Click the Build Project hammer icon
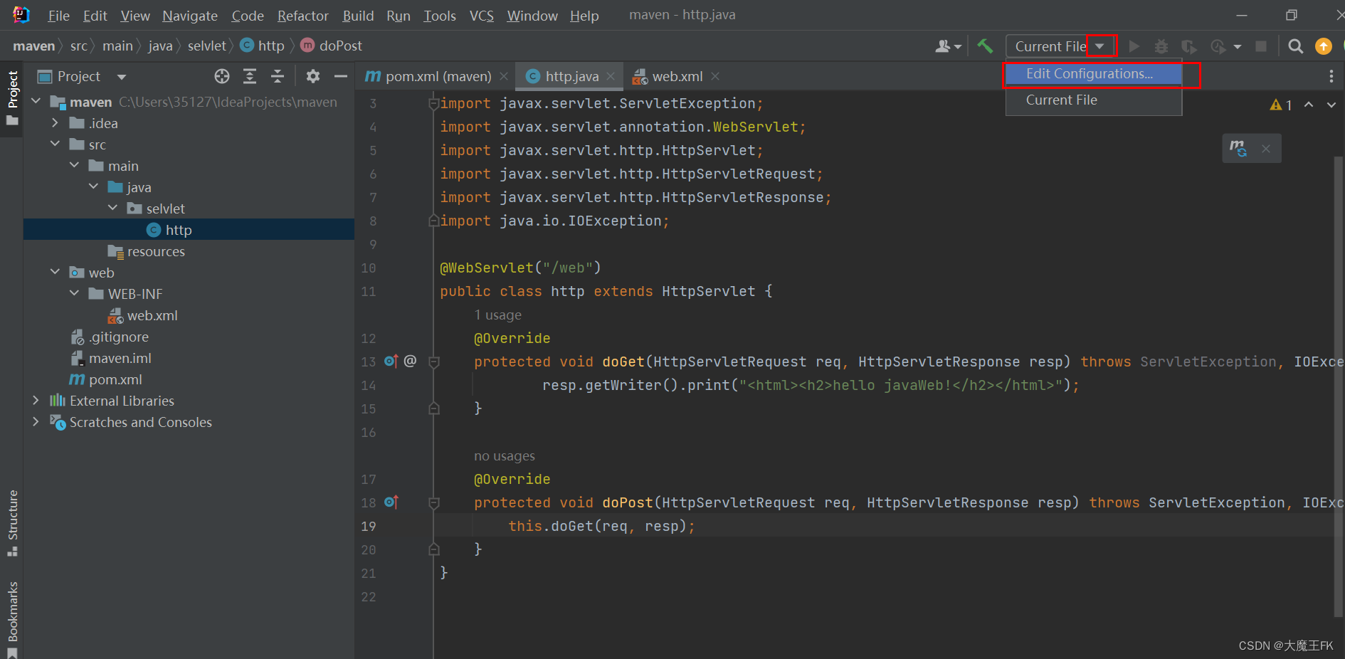Image resolution: width=1345 pixels, height=659 pixels. click(985, 46)
